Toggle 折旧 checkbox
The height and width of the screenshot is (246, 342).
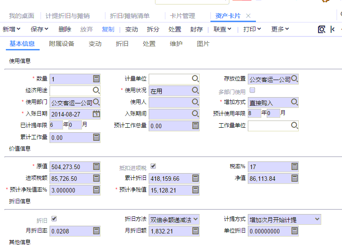[x=54, y=219]
